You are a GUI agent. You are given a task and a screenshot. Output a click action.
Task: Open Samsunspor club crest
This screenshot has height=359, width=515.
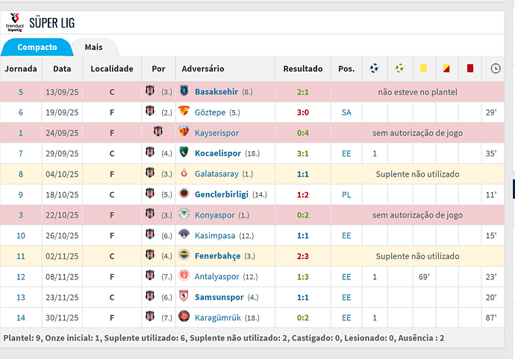click(184, 296)
